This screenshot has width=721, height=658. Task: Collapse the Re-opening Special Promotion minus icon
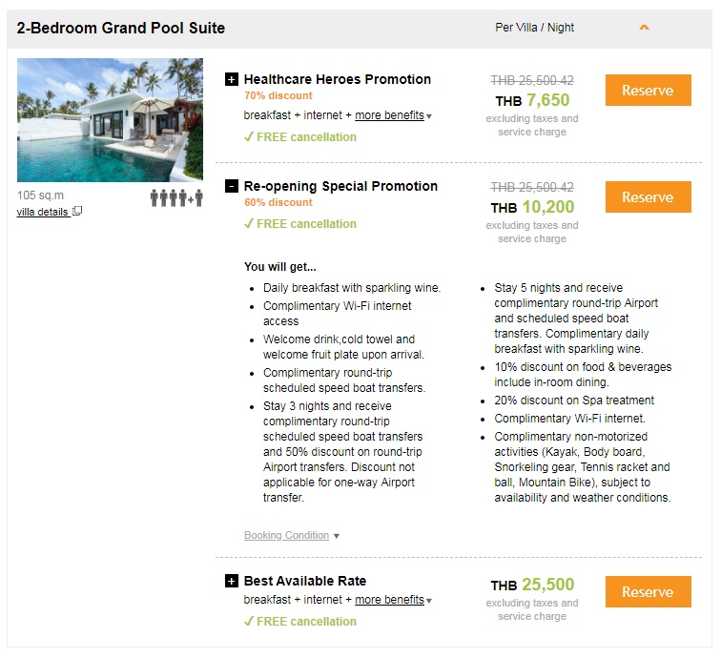(x=232, y=187)
